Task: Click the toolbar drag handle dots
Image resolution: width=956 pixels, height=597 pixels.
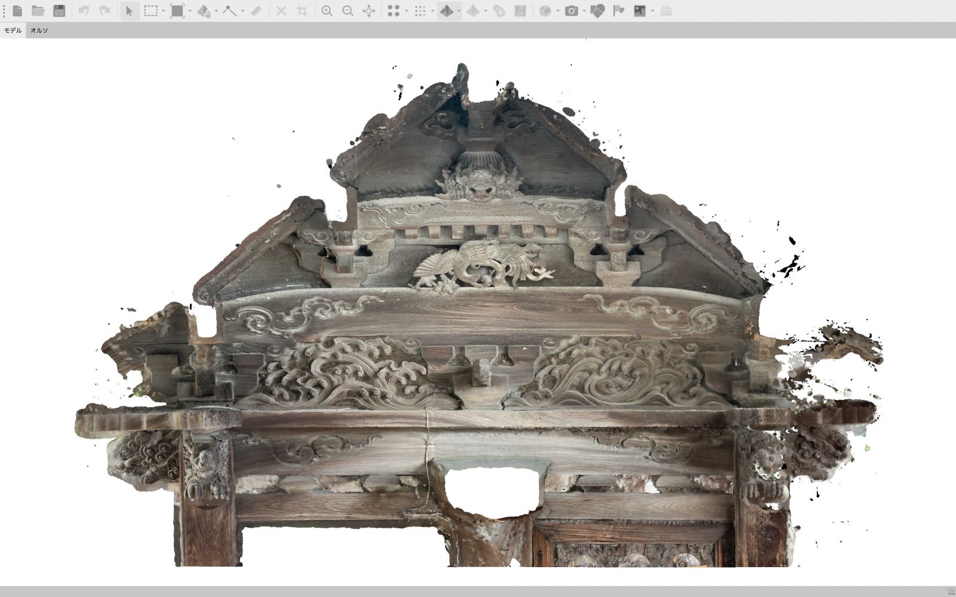Action: [4, 11]
